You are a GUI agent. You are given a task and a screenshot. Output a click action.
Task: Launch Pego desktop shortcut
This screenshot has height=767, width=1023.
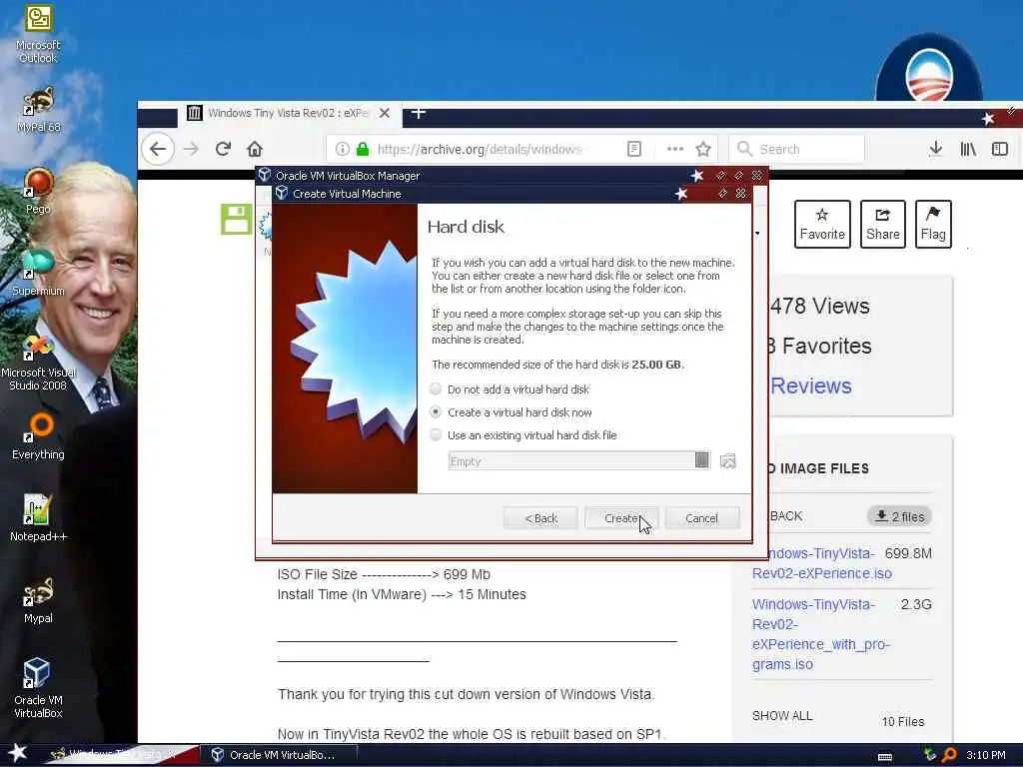38,191
